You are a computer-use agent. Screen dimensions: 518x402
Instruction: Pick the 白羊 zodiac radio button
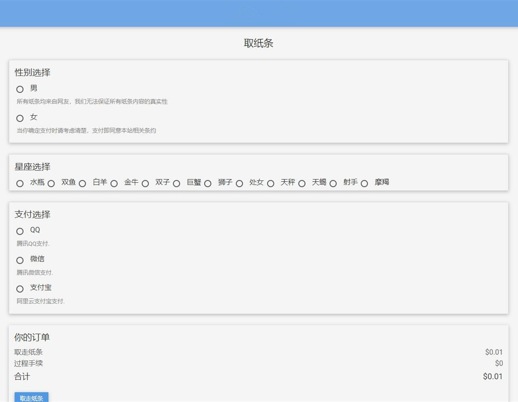click(83, 184)
